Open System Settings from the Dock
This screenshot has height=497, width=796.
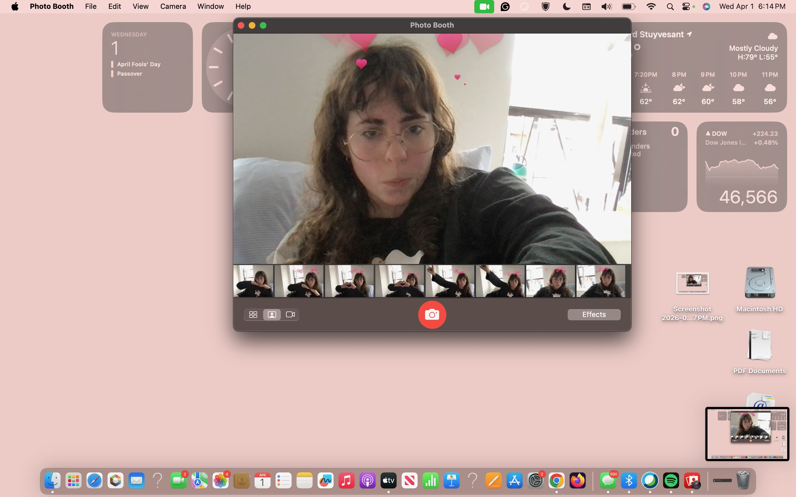coord(535,480)
